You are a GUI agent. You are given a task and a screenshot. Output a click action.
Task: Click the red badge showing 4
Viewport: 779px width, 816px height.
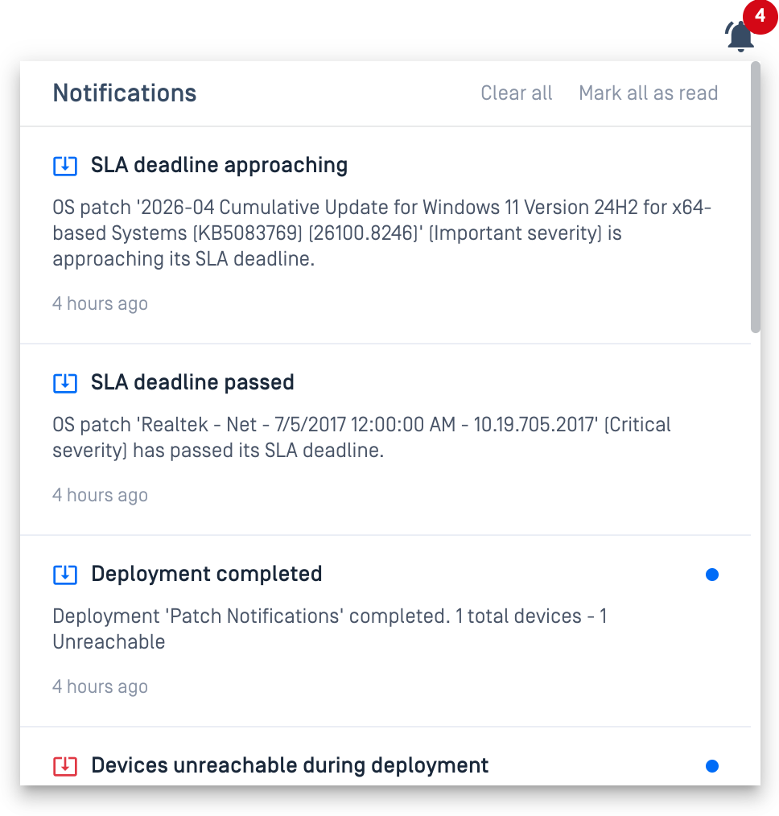point(760,17)
